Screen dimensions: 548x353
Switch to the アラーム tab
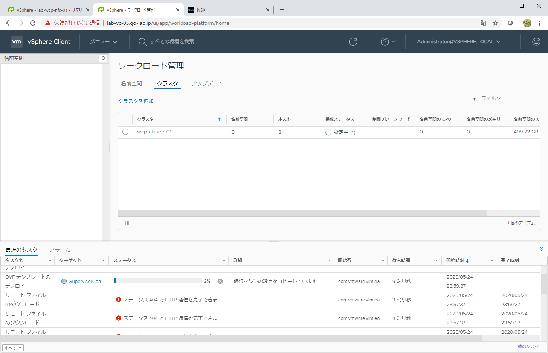pyautogui.click(x=60, y=250)
